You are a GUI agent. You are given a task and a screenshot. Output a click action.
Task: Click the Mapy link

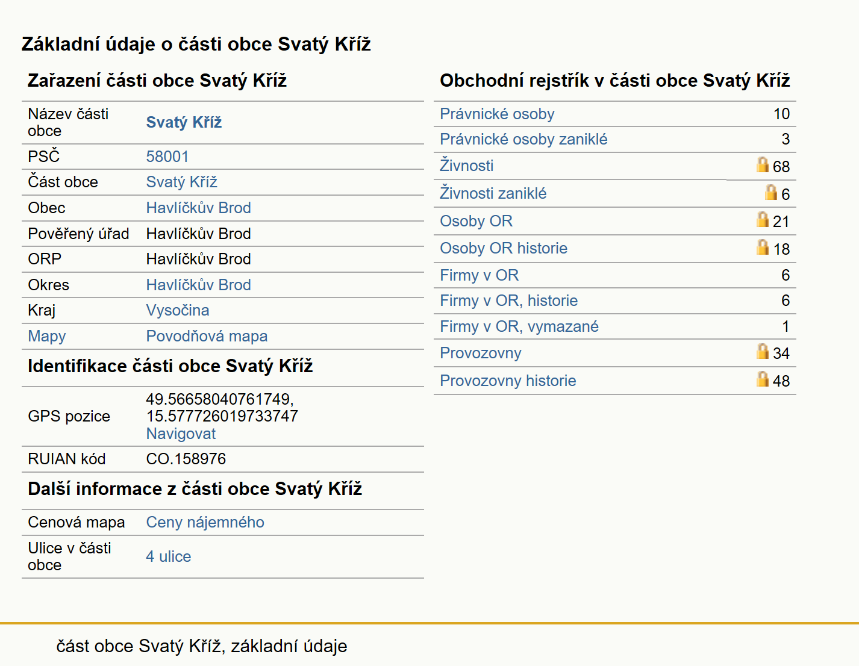(x=47, y=336)
